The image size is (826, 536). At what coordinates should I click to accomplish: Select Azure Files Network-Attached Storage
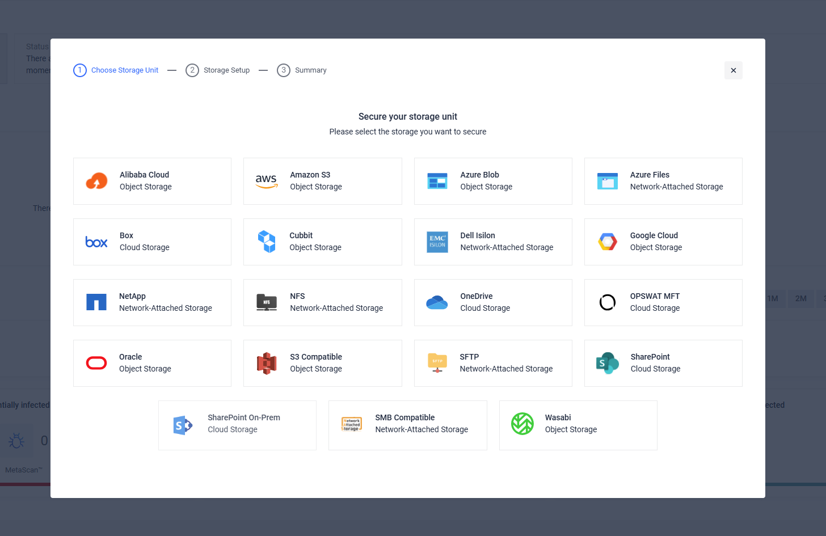point(663,181)
